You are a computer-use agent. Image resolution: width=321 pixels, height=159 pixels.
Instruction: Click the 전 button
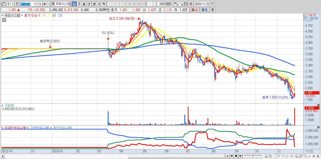(x=17, y=4)
